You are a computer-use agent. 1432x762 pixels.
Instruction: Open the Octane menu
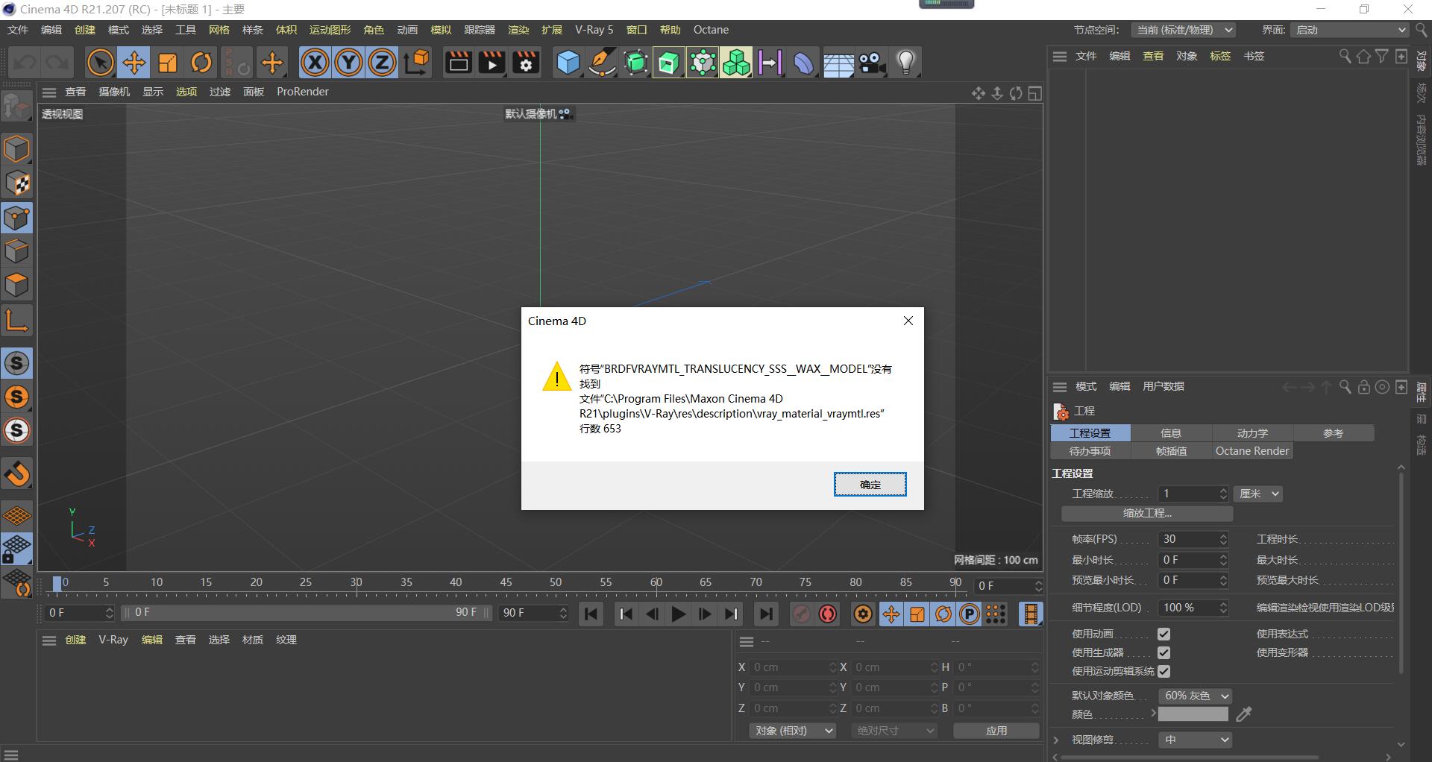[x=711, y=30]
